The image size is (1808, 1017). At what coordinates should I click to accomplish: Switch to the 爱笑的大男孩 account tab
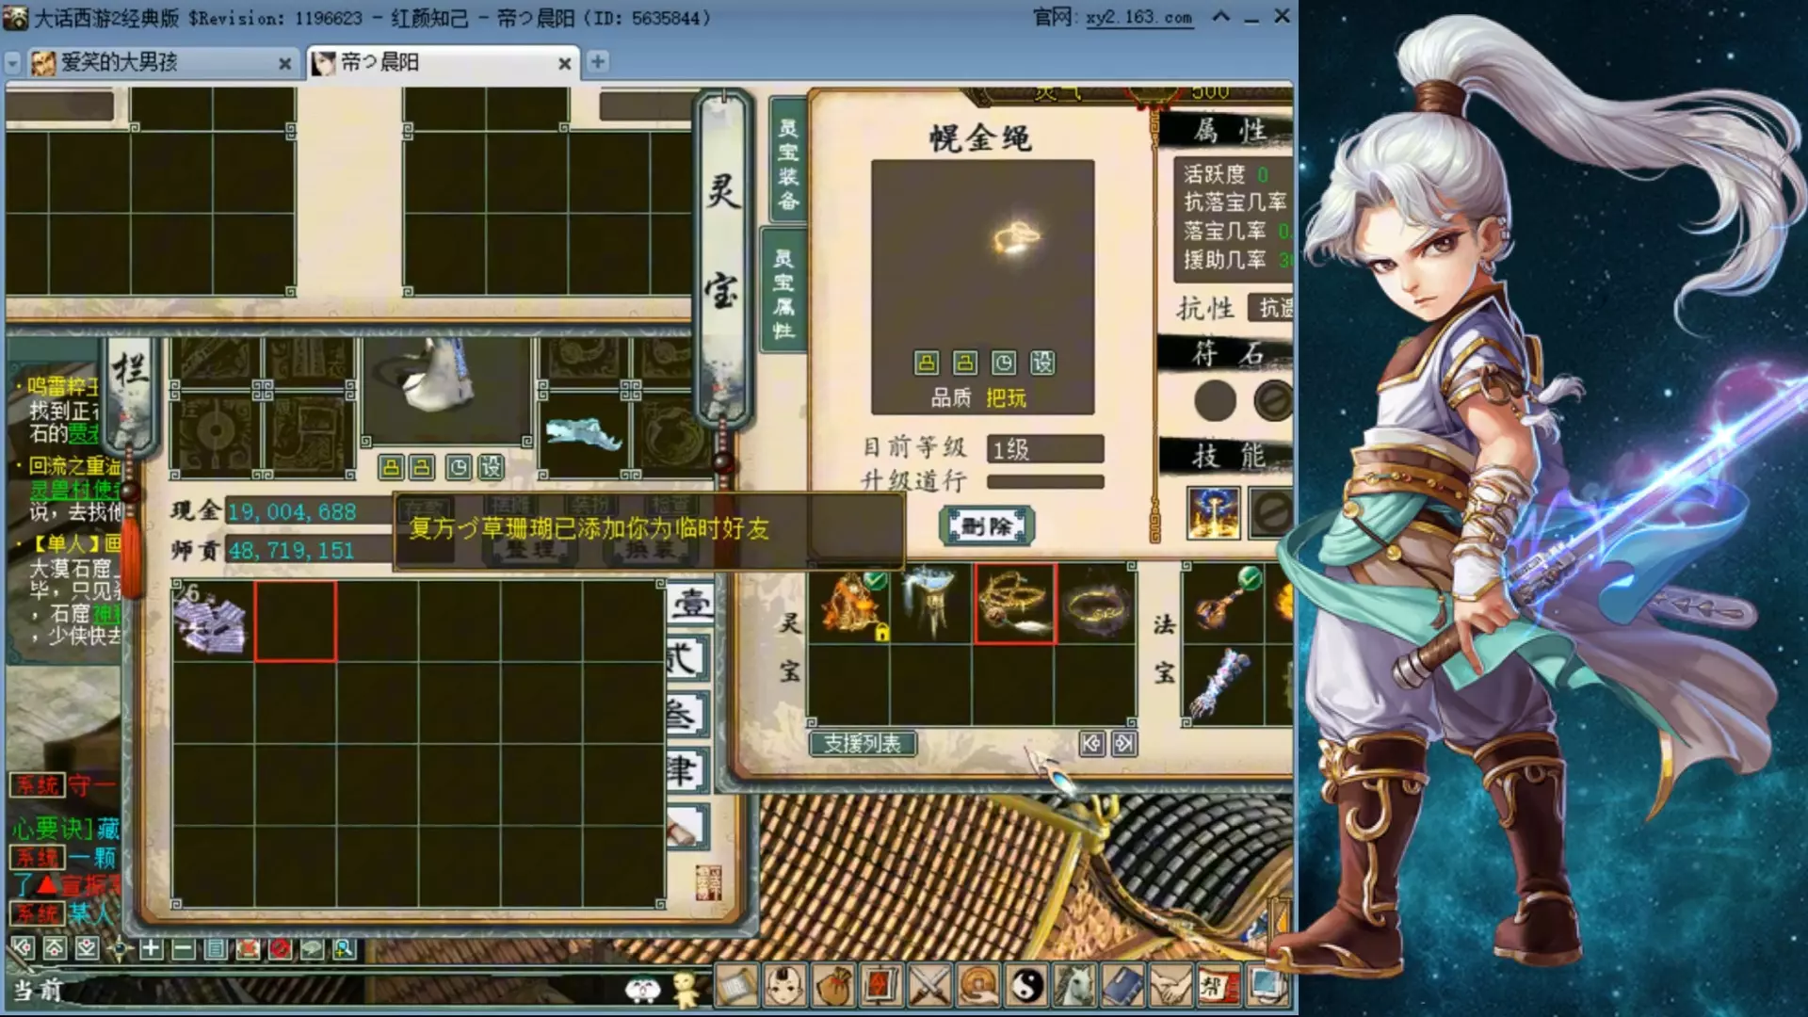coord(161,62)
